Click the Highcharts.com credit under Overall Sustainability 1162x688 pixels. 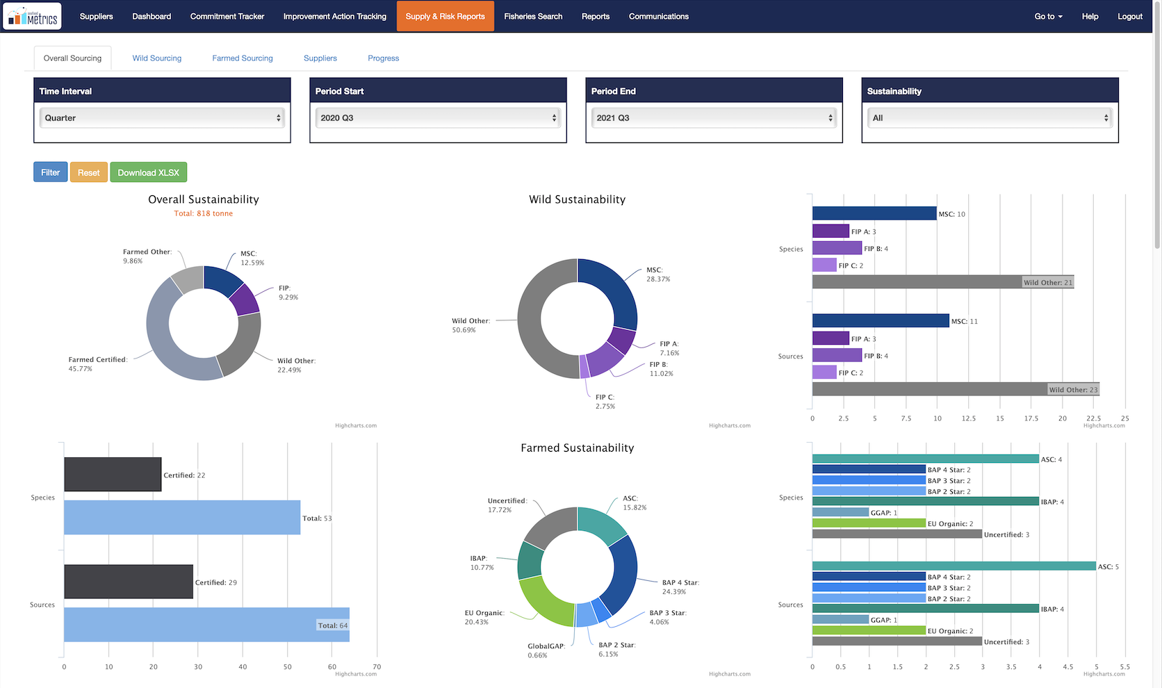click(x=355, y=425)
